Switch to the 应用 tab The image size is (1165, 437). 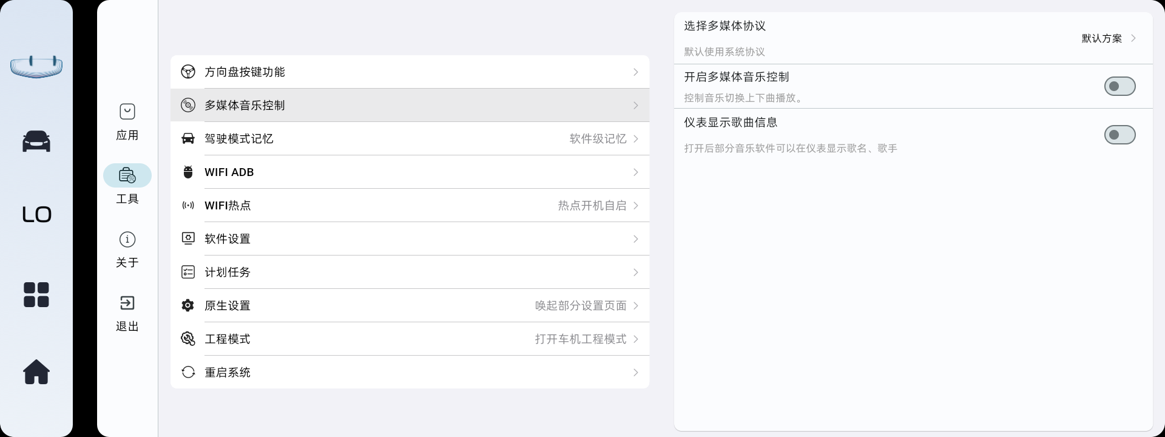point(127,121)
